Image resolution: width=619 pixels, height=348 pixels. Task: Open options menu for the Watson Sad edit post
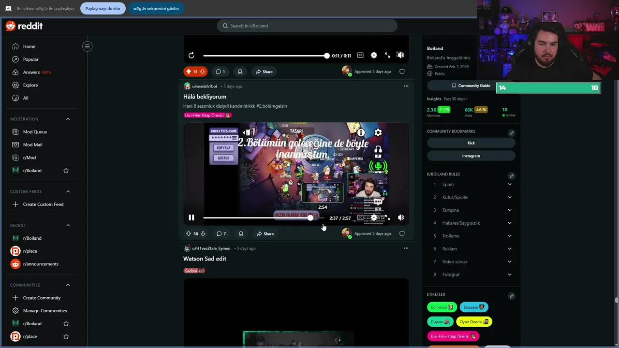coord(406,248)
